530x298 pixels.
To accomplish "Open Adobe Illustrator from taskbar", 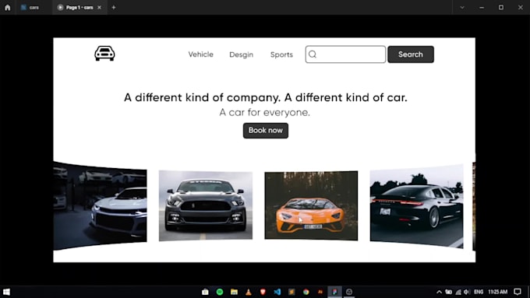I will pyautogui.click(x=320, y=292).
